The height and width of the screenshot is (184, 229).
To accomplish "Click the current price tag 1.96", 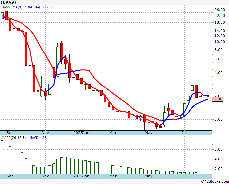I will [218, 99].
